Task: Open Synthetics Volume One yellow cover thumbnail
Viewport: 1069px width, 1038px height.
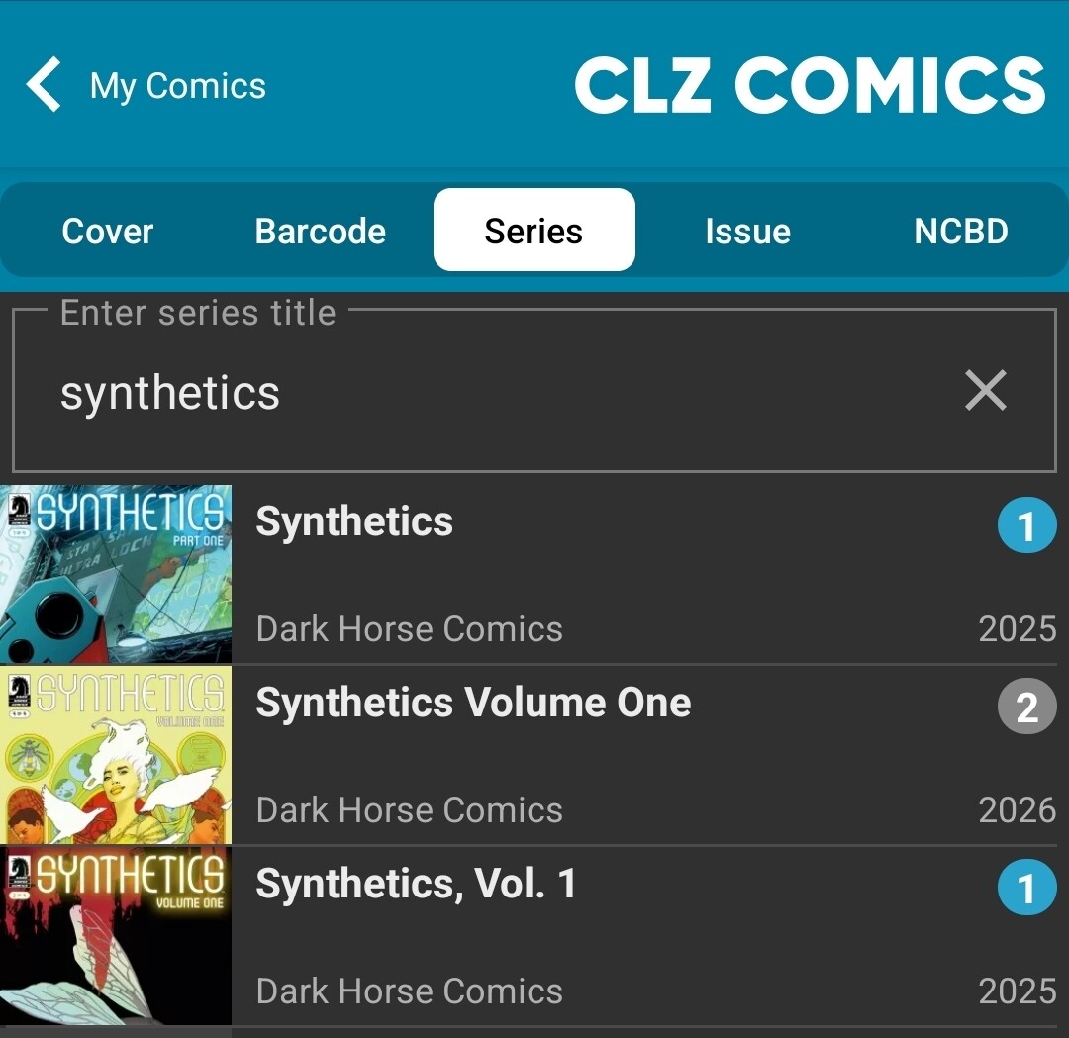Action: coord(116,755)
